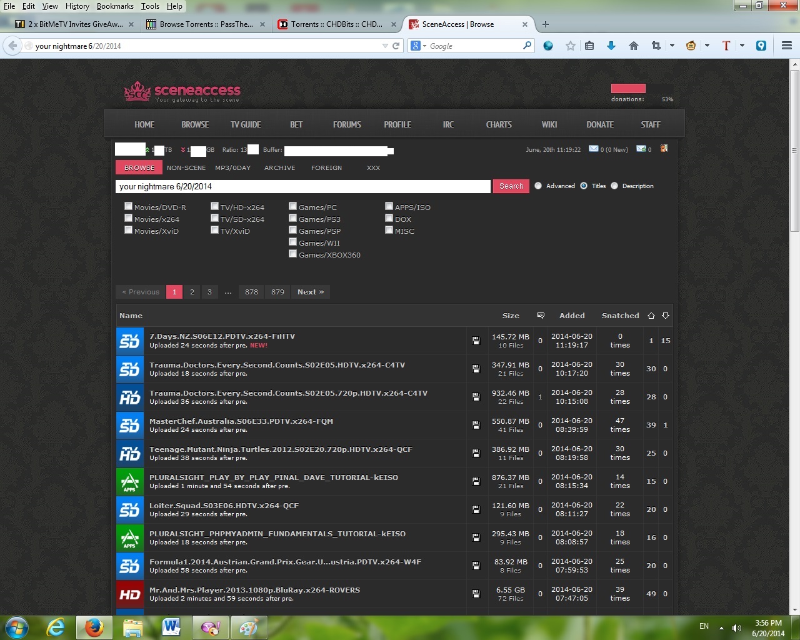Go to results page 2

[192, 292]
